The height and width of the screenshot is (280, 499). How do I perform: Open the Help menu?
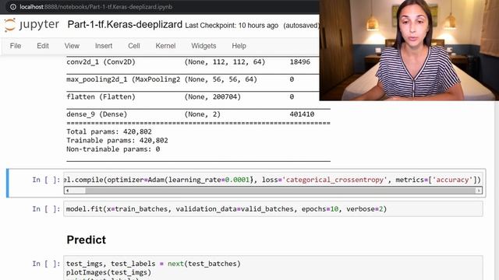(239, 46)
